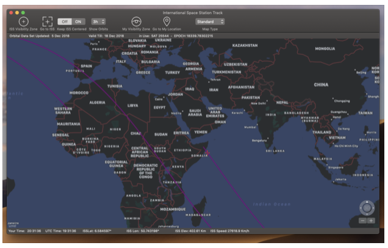Open the Show Orbits 3h dropdown

click(x=98, y=21)
